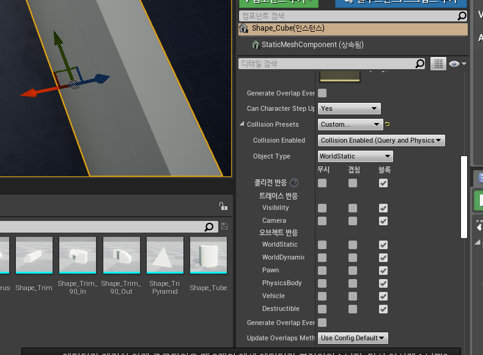
Task: Check block for all collision responses
Action: 383,183
